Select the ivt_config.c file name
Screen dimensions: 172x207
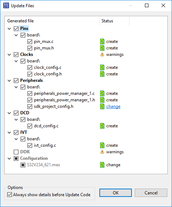[45, 145]
